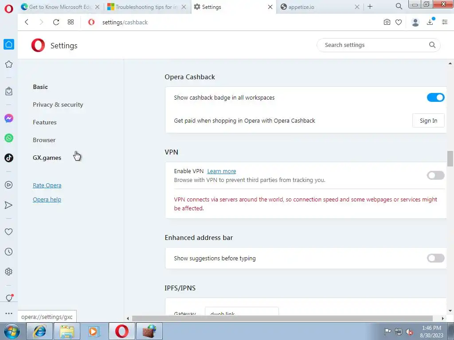Screen dimensions: 454x340
Task: Open the Opera menu logo button
Action: pos(9,9)
